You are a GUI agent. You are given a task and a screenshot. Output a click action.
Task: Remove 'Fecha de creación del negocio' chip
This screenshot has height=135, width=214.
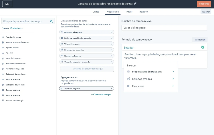click(x=112, y=38)
